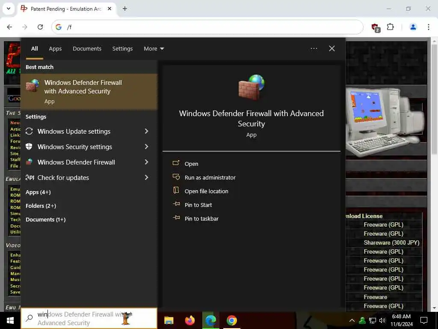Expand the Apps (4+) results group

38,192
